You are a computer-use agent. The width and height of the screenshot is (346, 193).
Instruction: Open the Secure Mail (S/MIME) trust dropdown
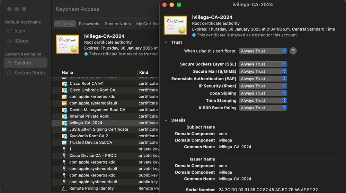263,71
